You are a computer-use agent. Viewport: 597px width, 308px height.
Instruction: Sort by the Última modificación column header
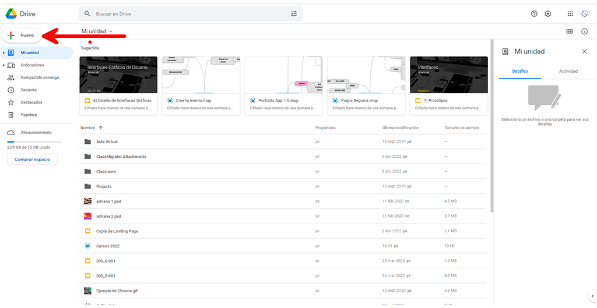400,128
